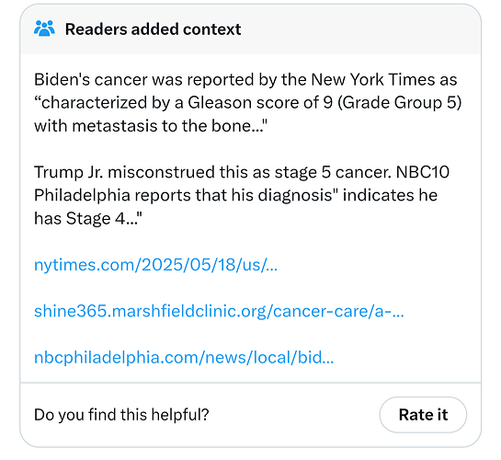
Task: Open the "Readers added context" heading
Action: pyautogui.click(x=153, y=29)
